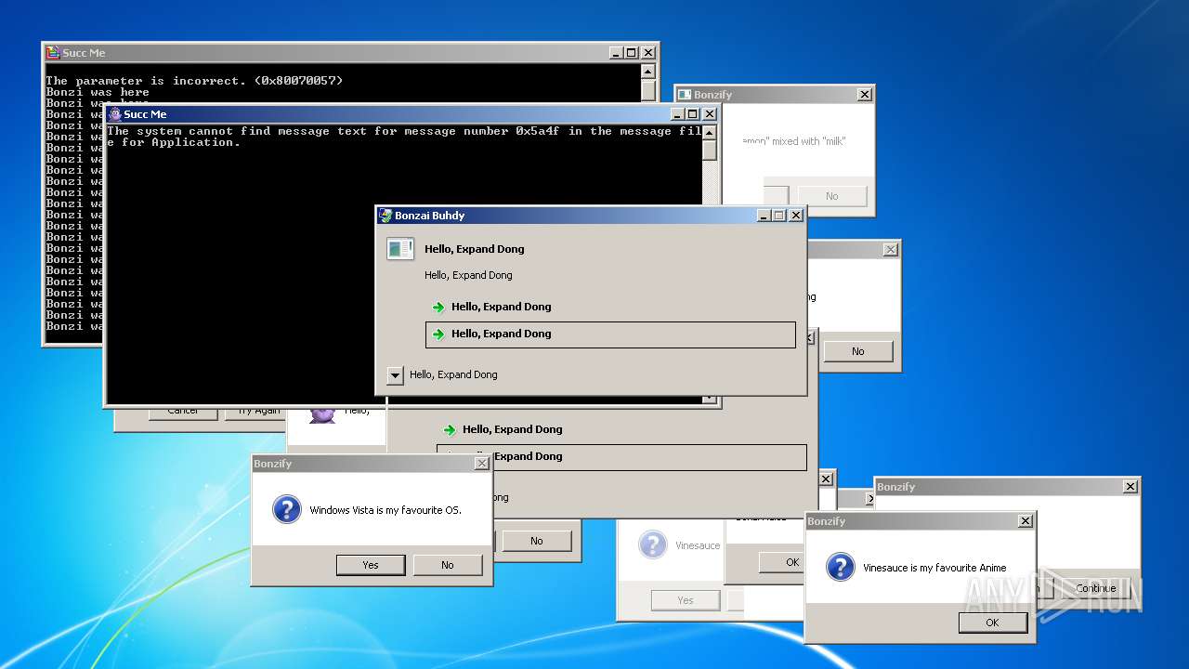Click bold Hello, Expand Dong heading beside icon

475,249
